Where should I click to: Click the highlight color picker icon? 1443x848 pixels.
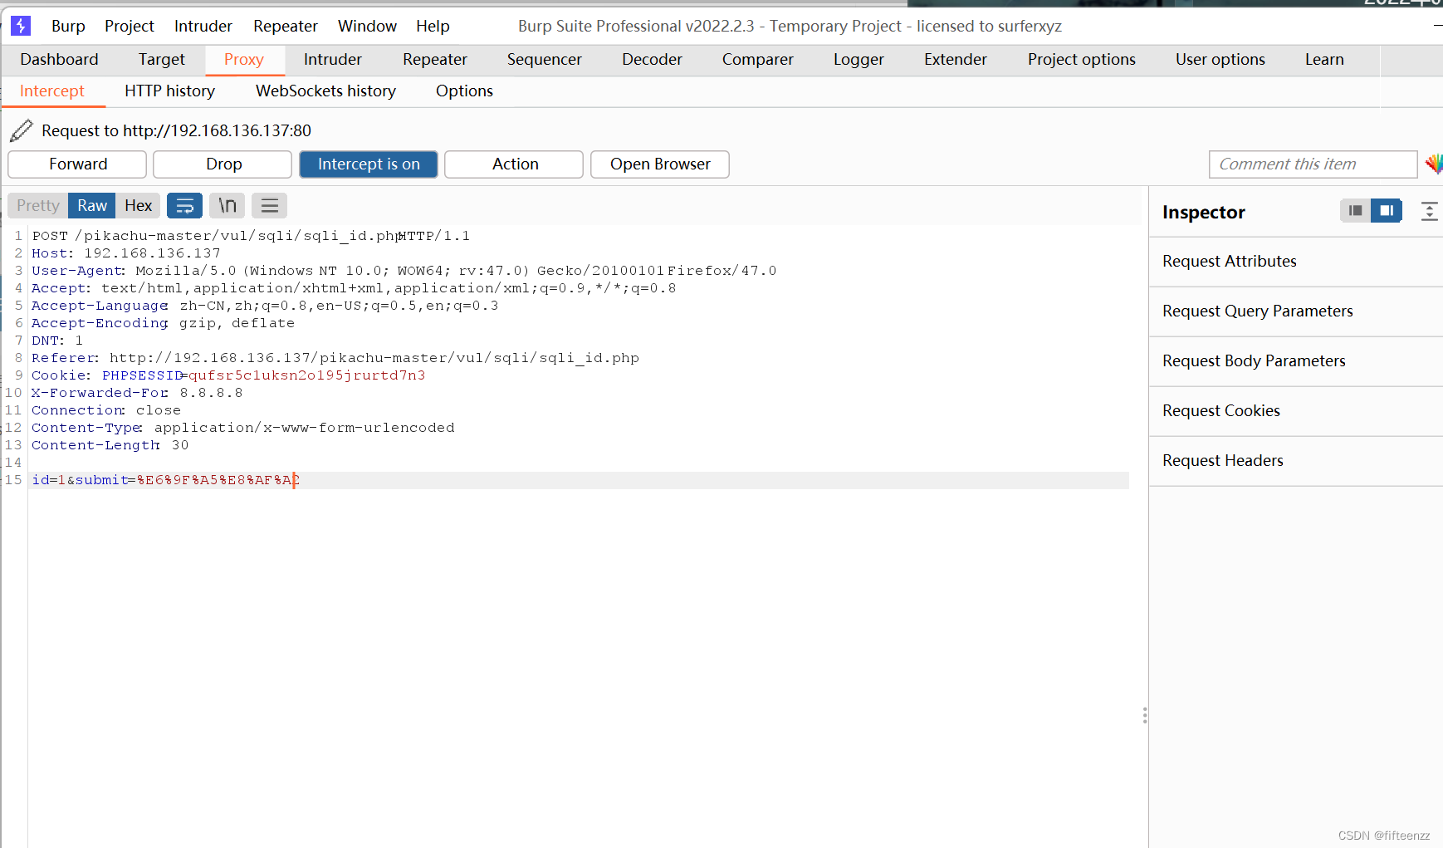(x=1434, y=164)
